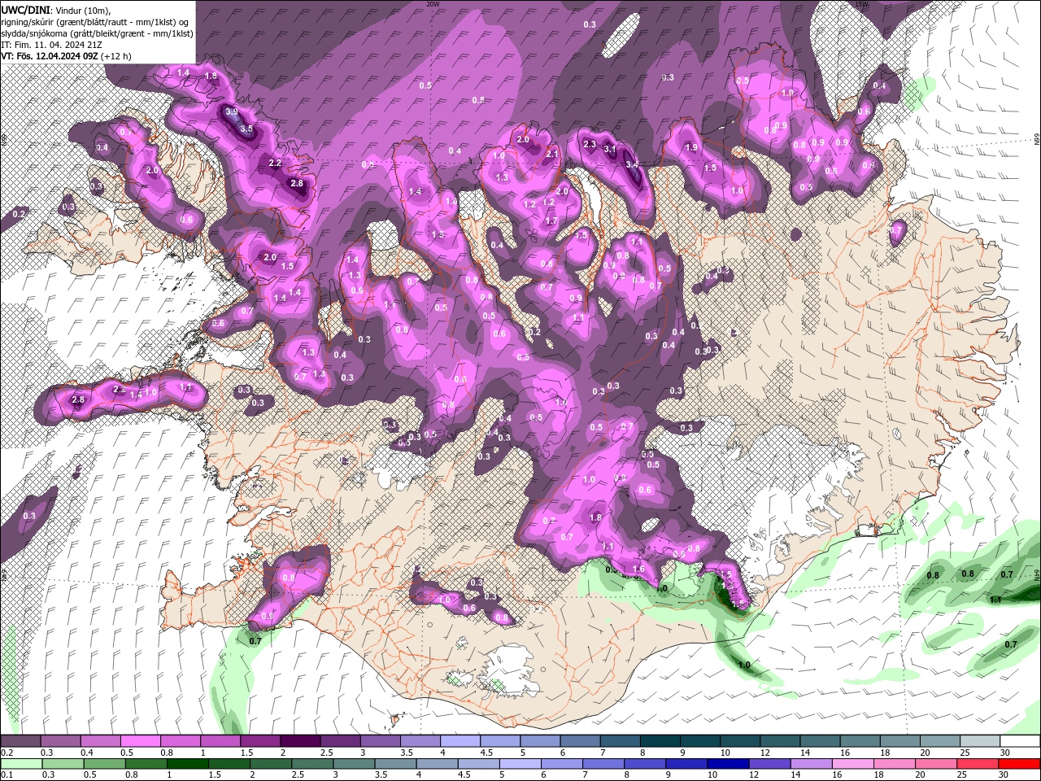
Task: Click the 1.9 snowfall value on the map
Action: click(x=692, y=148)
